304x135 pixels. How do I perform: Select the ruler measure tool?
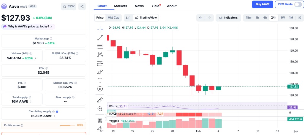coord(100,100)
